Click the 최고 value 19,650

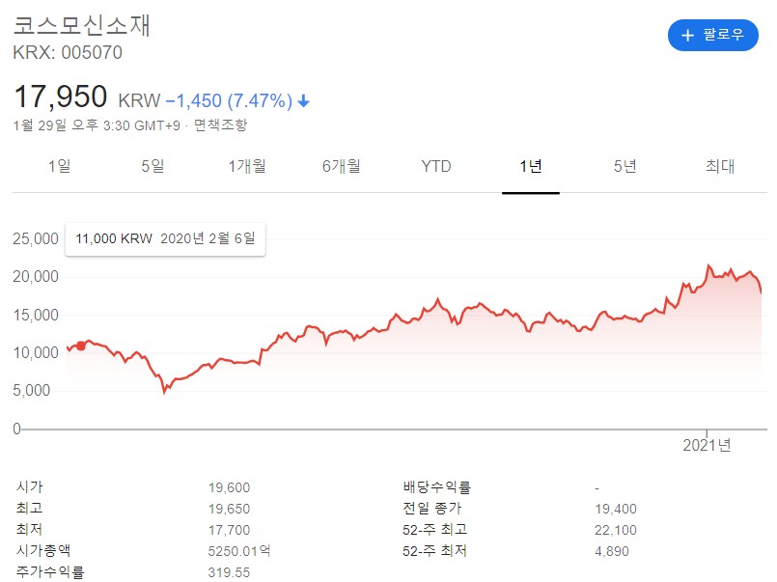229,509
